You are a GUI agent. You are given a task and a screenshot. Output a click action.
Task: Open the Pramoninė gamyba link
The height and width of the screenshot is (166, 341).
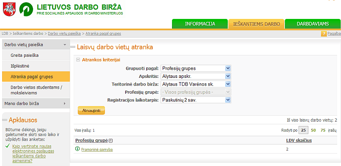tap(97, 150)
